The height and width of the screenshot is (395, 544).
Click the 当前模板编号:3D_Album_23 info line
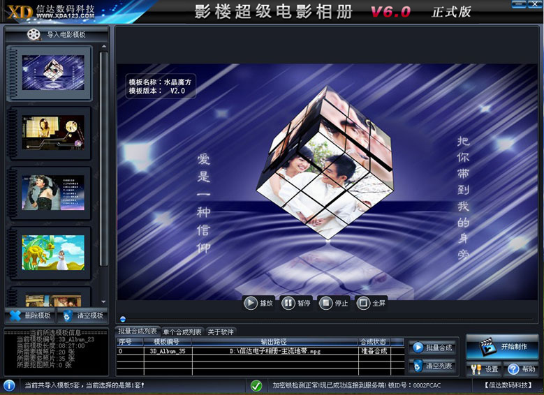coord(55,339)
